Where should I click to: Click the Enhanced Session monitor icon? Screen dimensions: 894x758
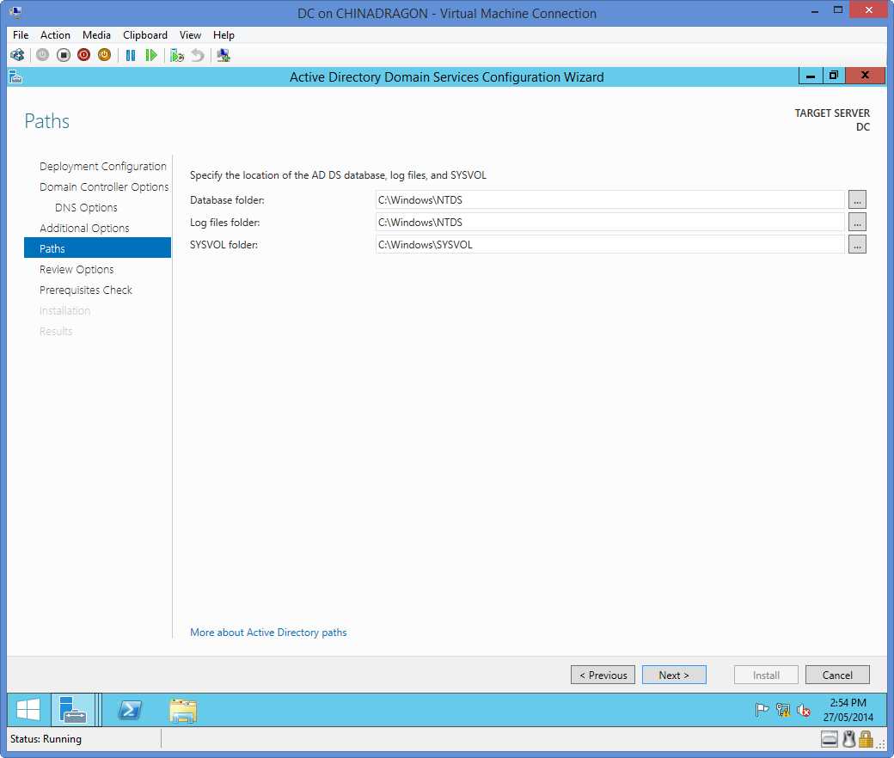coord(223,55)
